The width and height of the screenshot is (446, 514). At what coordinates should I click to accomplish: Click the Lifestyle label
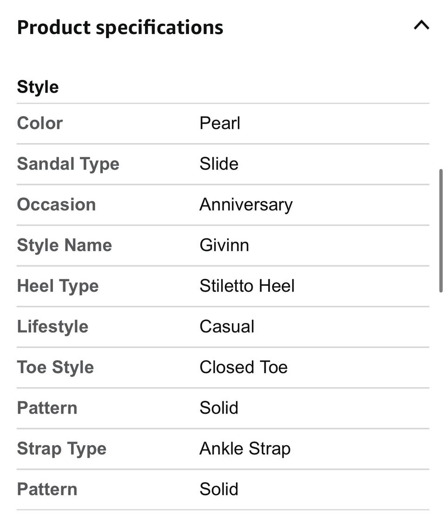pos(52,327)
